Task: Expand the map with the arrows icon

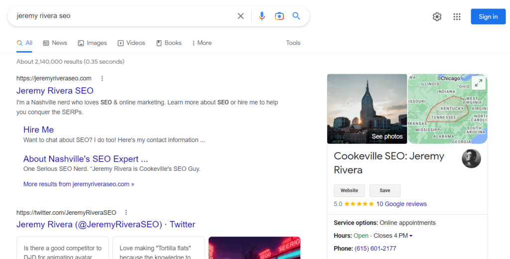Action: point(479,84)
